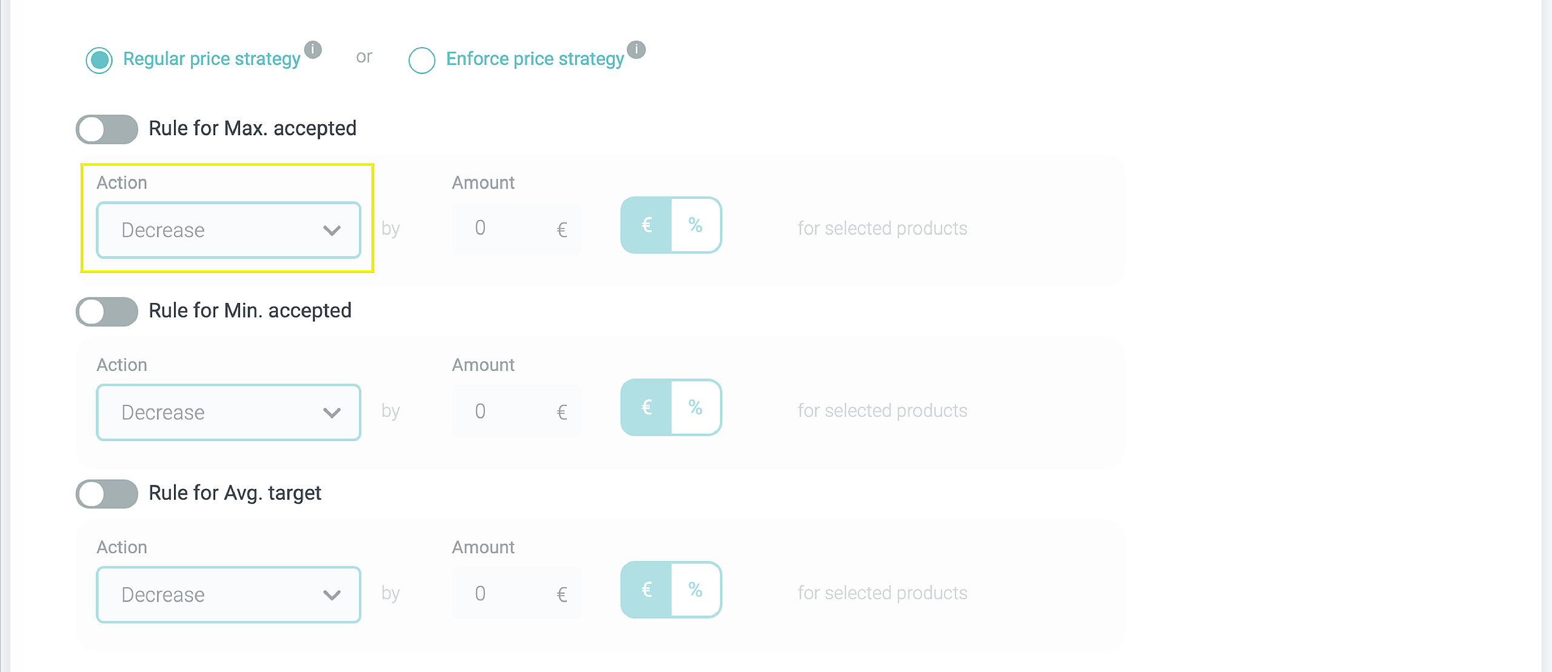Click info icon beside Regular price strategy
Screen dimensions: 1552x672
coord(313,50)
